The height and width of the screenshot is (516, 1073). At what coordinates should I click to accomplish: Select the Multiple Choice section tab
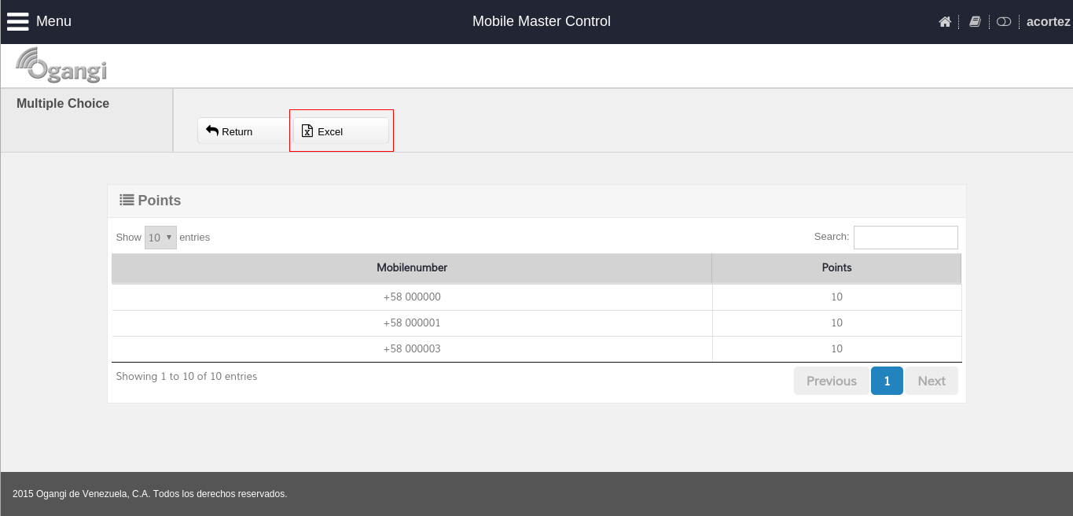(63, 104)
